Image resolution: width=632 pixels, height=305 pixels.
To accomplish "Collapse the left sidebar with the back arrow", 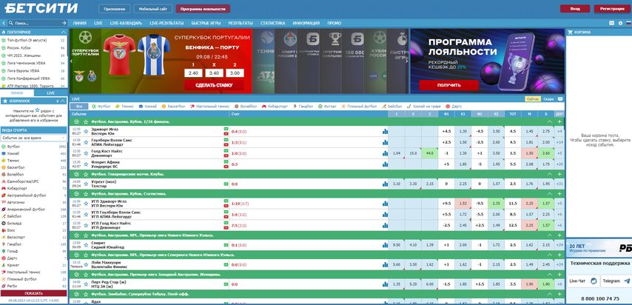I will pyautogui.click(x=4, y=23).
